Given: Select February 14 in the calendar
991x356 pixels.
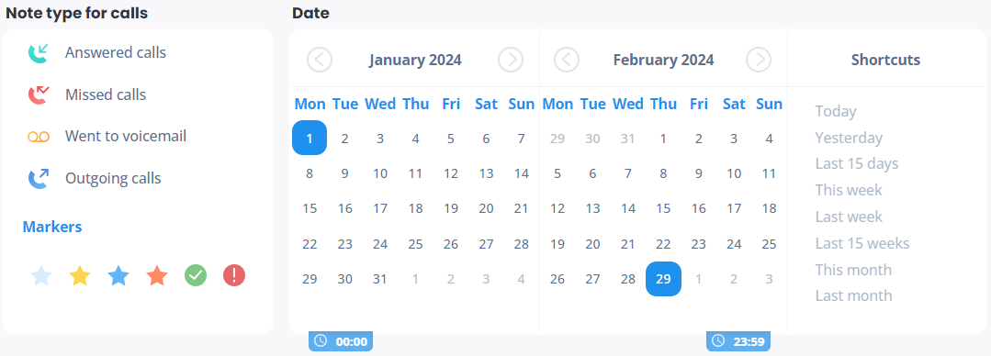Looking at the screenshot, I should [627, 208].
